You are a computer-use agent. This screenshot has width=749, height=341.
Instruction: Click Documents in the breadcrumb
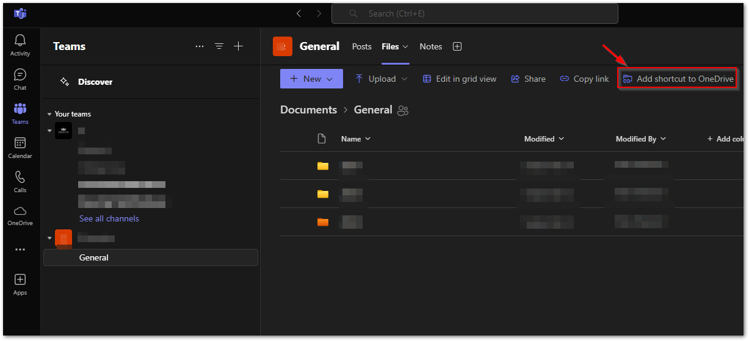[308, 110]
